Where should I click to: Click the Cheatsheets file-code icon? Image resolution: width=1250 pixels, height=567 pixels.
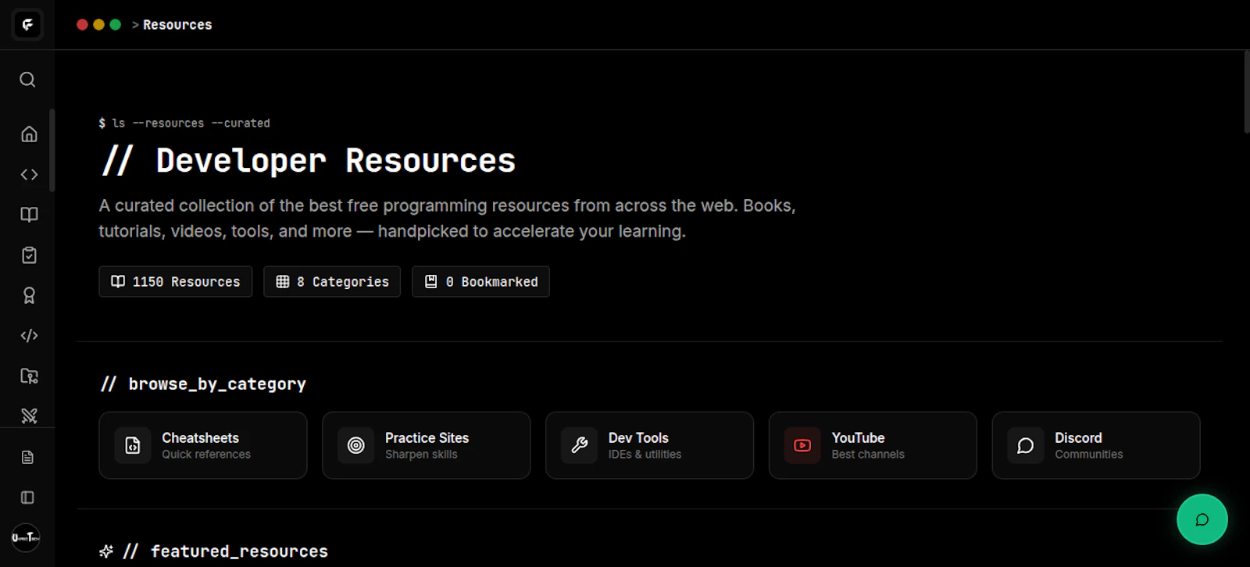pyautogui.click(x=133, y=445)
